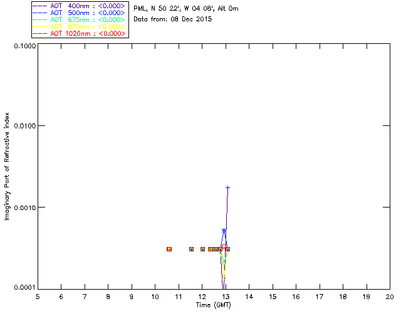The height and width of the screenshot is (321, 401).
Task: Click the x-axis tick label 8
Action: pos(108,297)
